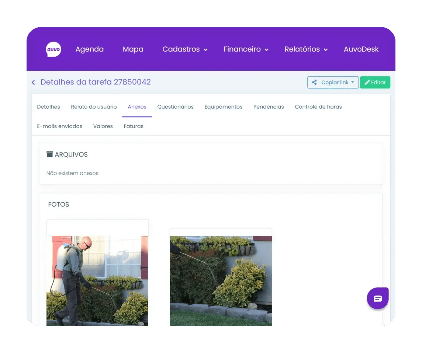This screenshot has height=353, width=422.
Task: Switch to the Relato do usuário tab
Action: [x=94, y=107]
